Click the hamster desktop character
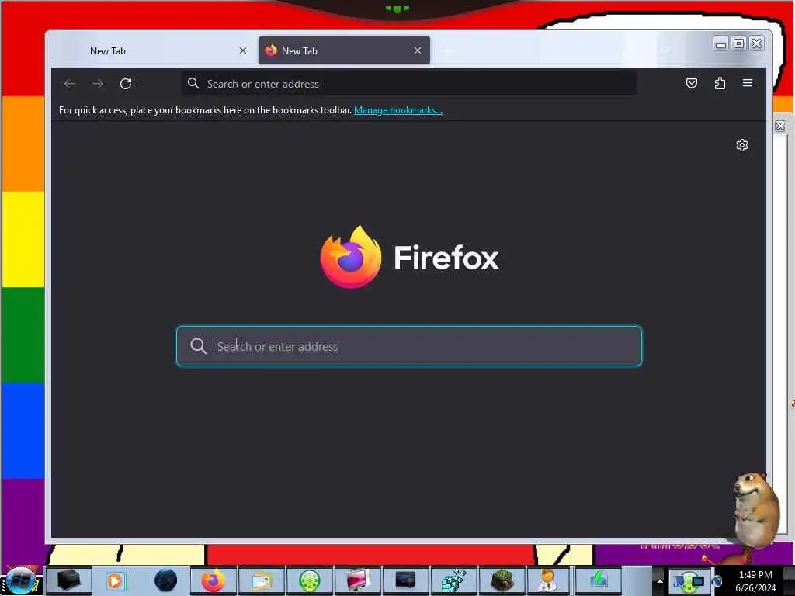Viewport: 795px width, 596px height. pos(755,512)
